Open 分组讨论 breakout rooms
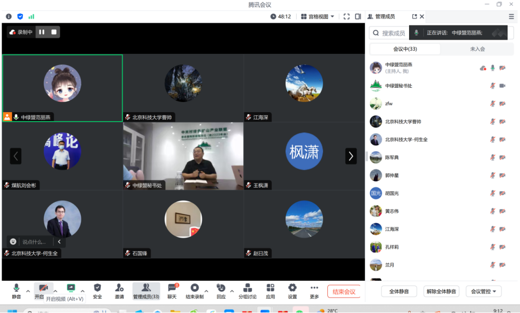 (248, 291)
